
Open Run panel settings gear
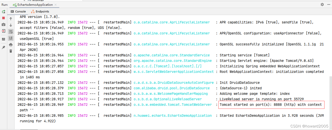322,4
